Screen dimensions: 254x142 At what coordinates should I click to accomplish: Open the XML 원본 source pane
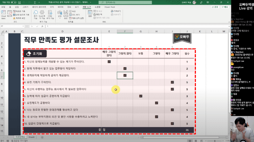(x=90, y=14)
